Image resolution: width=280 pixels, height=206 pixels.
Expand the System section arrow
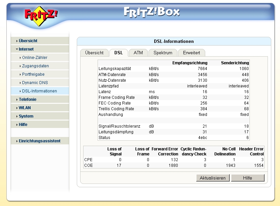17,116
